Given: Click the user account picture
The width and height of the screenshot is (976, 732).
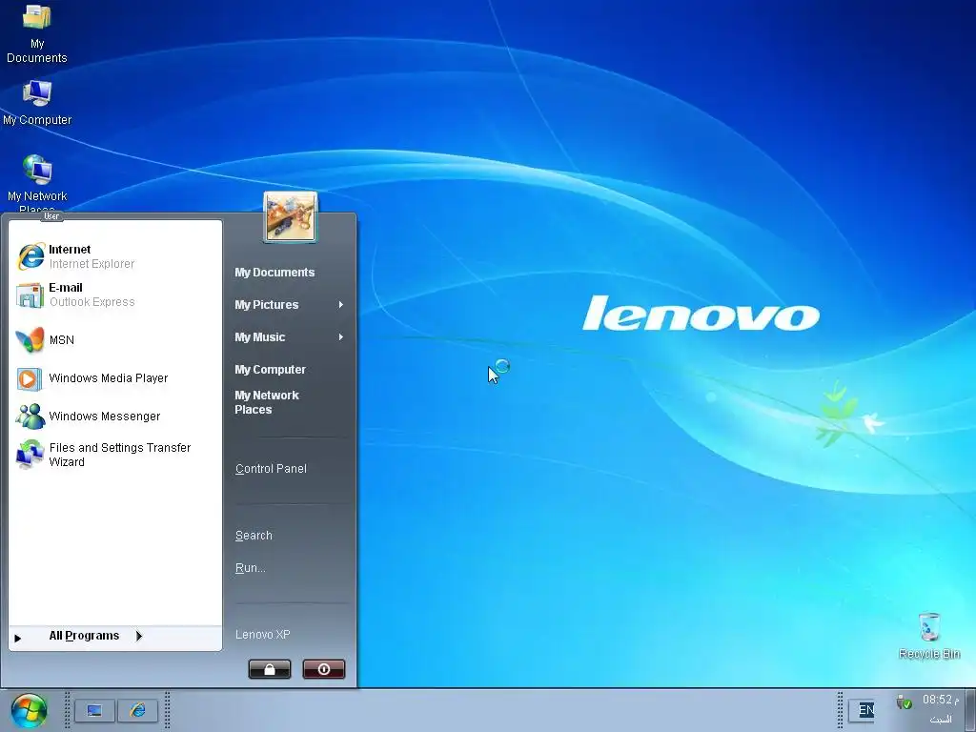Looking at the screenshot, I should [290, 216].
